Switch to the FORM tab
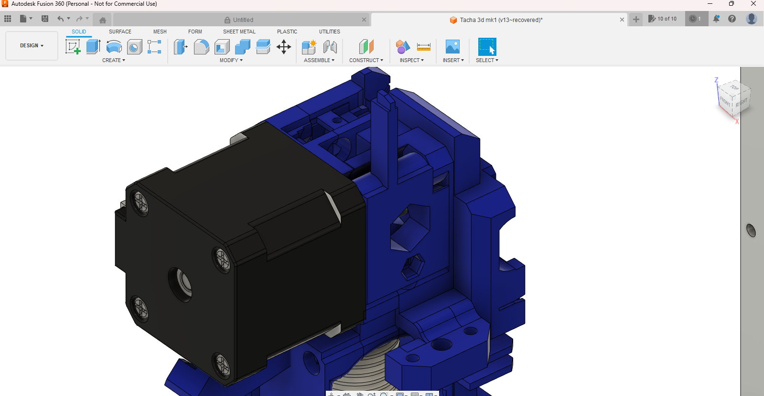Image resolution: width=764 pixels, height=396 pixels. [195, 32]
